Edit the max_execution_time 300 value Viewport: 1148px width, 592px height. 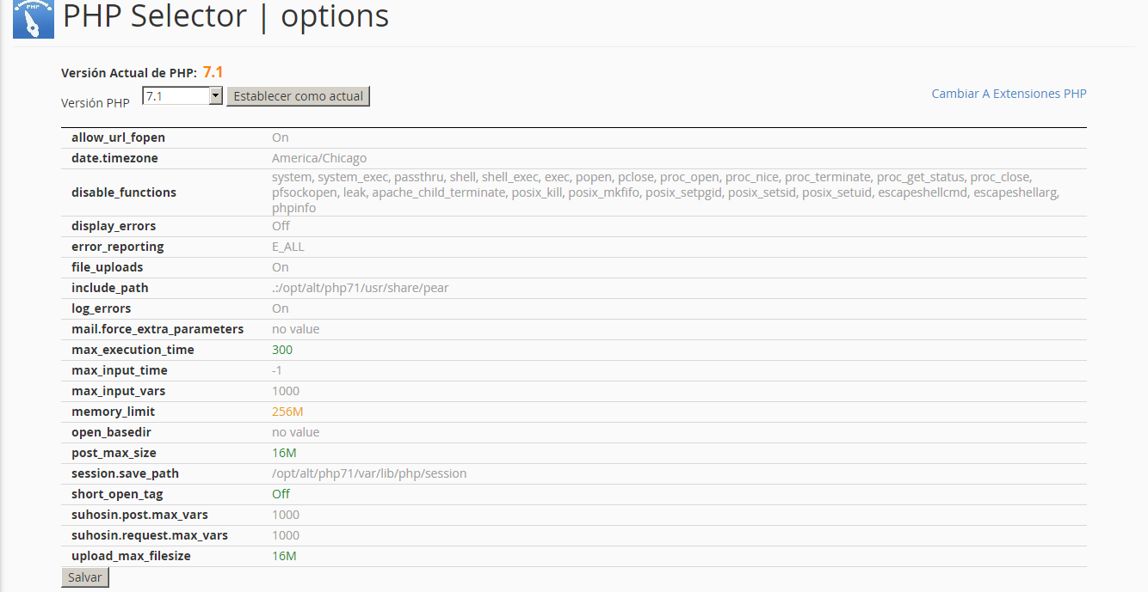[x=282, y=350]
